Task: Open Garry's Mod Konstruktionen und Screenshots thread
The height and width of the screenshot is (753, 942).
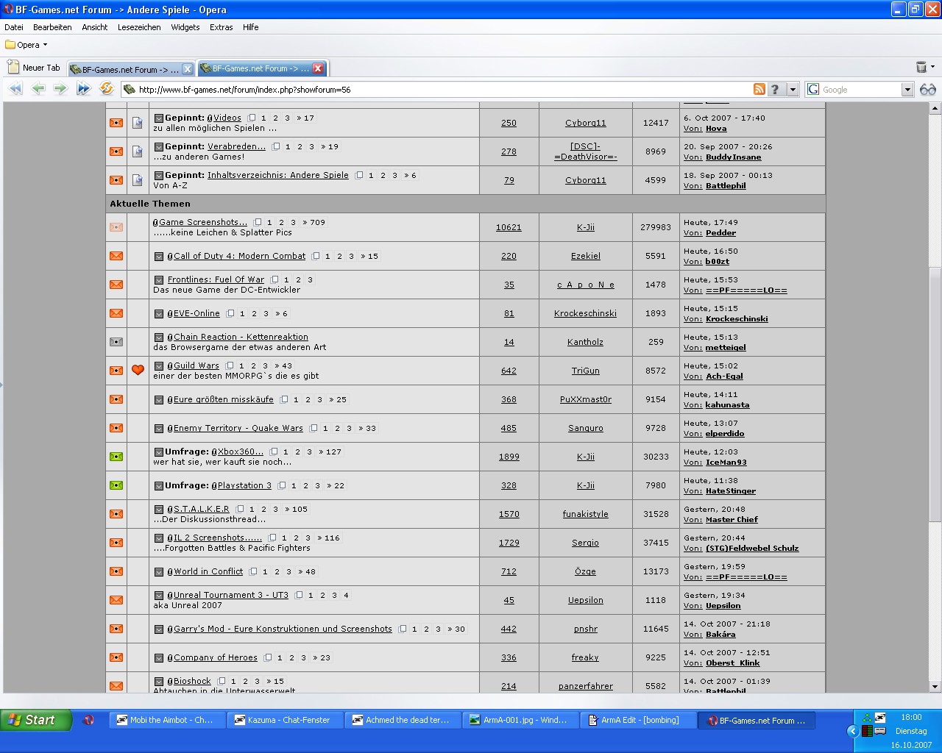Action: [x=283, y=629]
